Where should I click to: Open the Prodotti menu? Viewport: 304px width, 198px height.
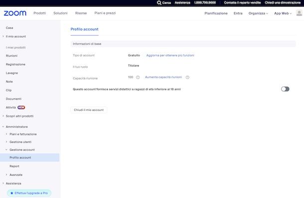click(x=39, y=13)
